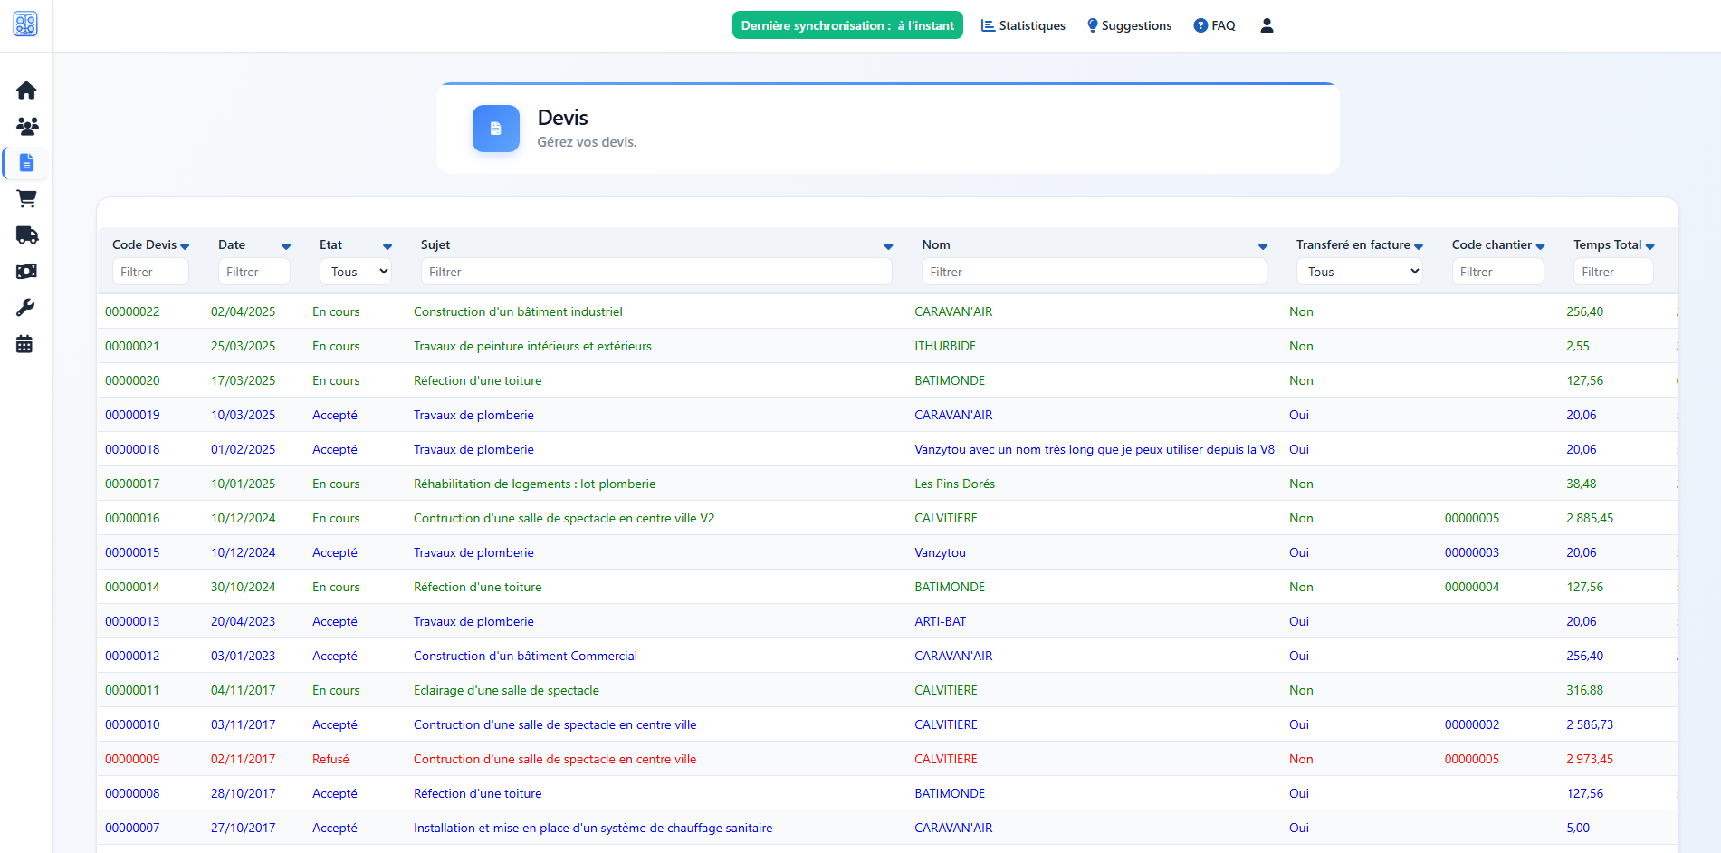Select the Devis document icon in sidebar
Viewport: 1721px width, 853px height.
tap(26, 163)
